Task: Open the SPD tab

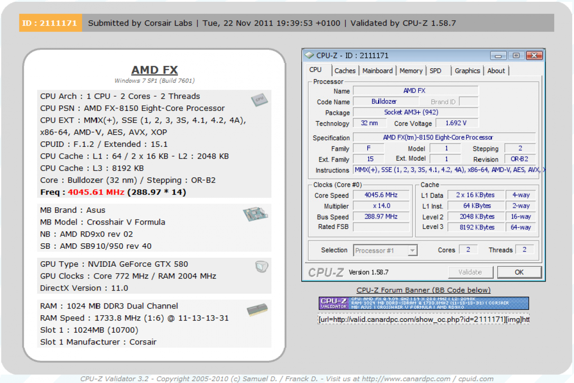Action: pos(435,70)
